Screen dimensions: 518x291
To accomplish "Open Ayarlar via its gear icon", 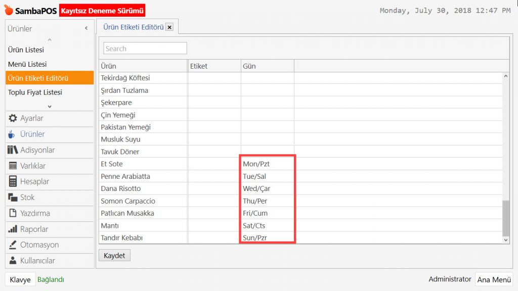I will (13, 118).
